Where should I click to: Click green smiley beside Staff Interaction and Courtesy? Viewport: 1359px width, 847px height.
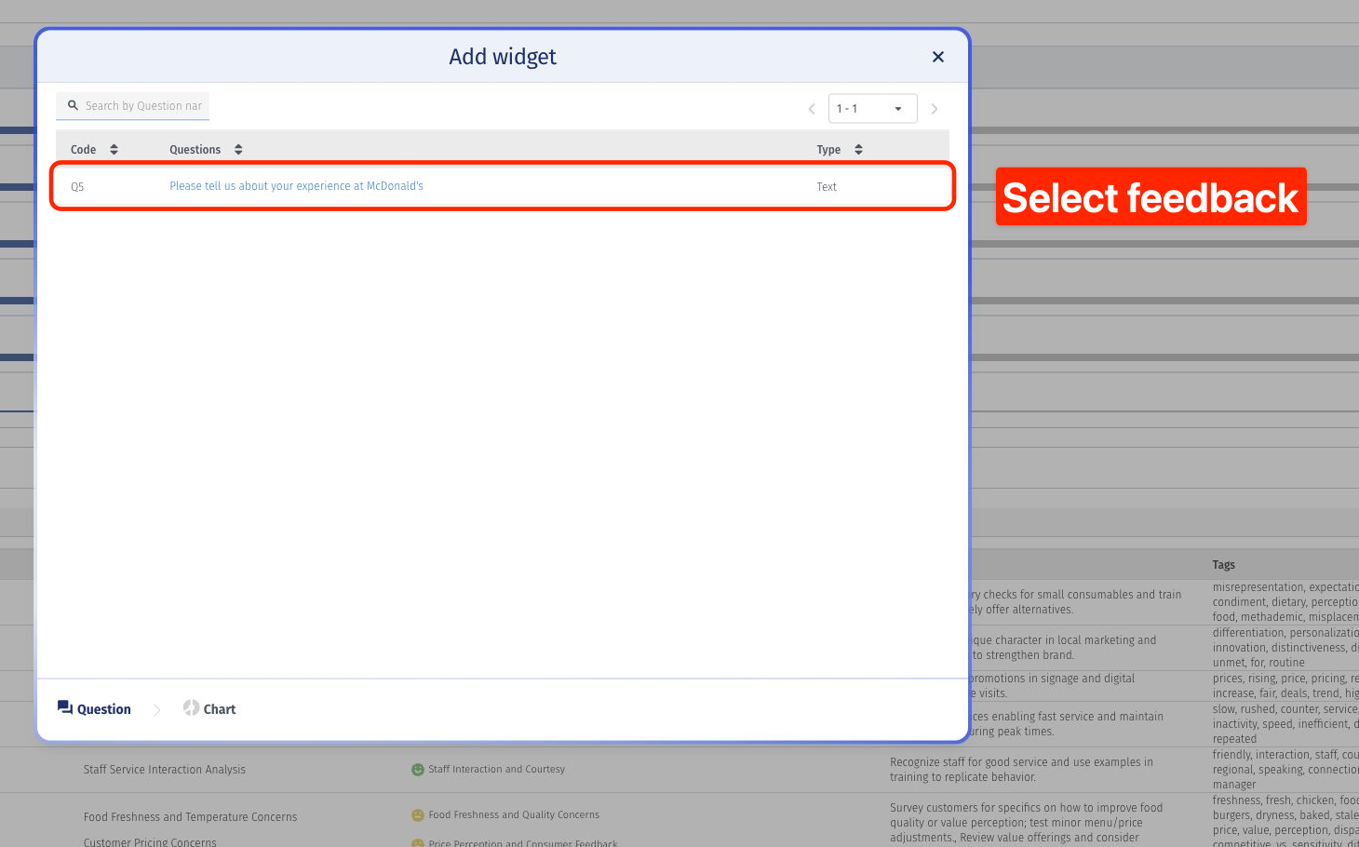click(418, 770)
